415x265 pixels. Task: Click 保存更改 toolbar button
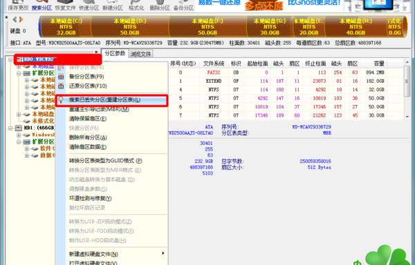[18, 6]
